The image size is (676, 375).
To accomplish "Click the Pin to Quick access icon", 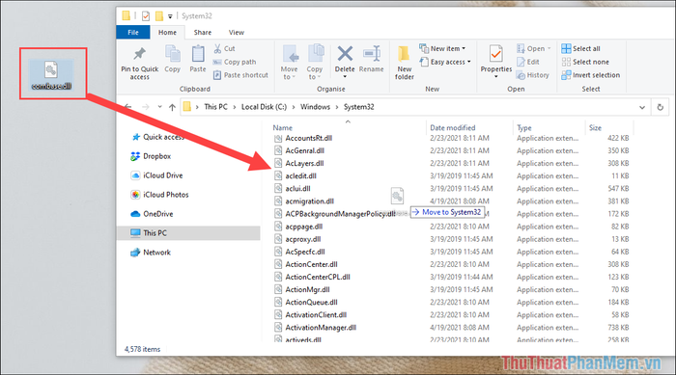I will [139, 54].
